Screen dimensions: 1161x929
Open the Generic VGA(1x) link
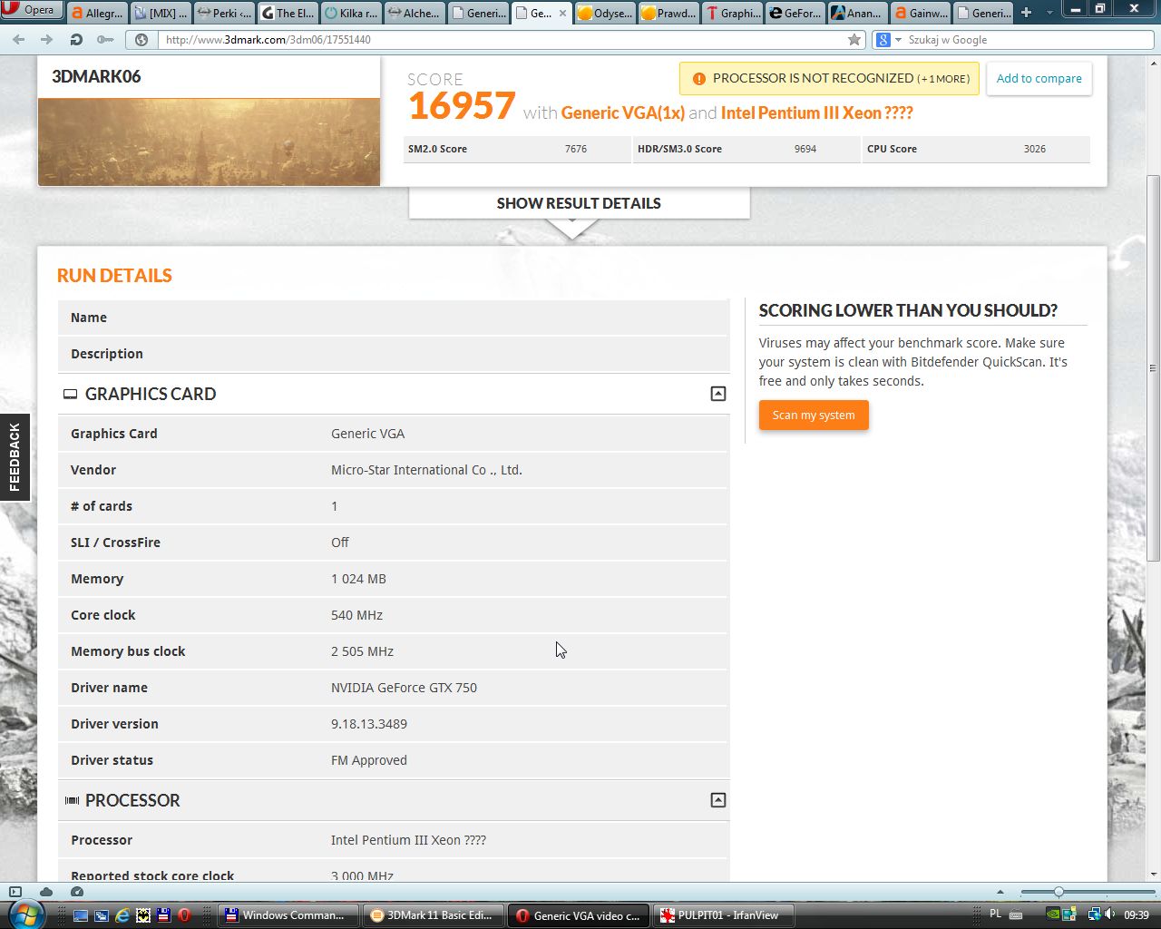click(623, 112)
